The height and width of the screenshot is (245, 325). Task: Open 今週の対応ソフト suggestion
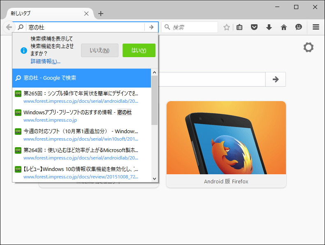pyautogui.click(x=82, y=135)
